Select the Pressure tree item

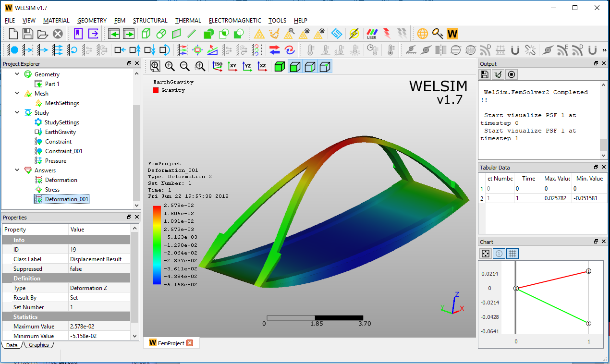pyautogui.click(x=56, y=160)
